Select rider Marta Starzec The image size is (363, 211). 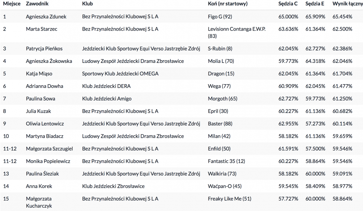pyautogui.click(x=42, y=29)
